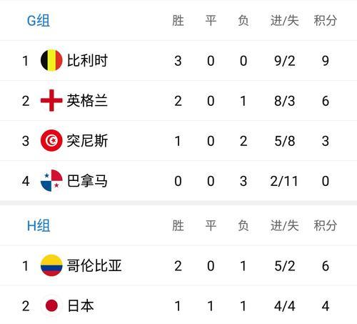Click Belgium's 9/2 goals value
This screenshot has height=324, width=357.
pyautogui.click(x=285, y=61)
